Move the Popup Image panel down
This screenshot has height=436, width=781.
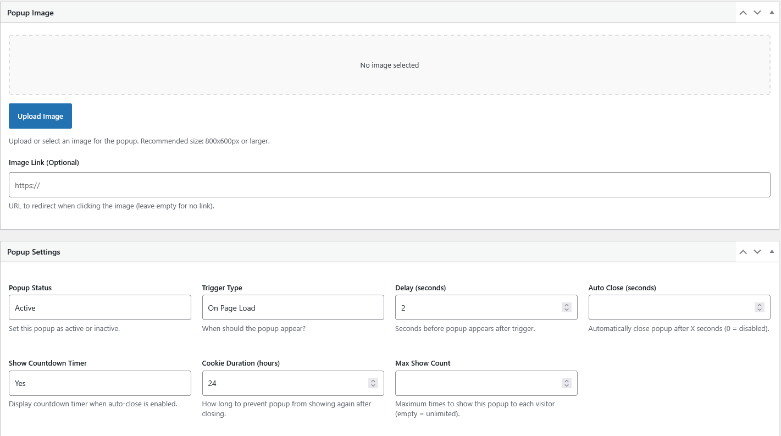[x=757, y=13]
